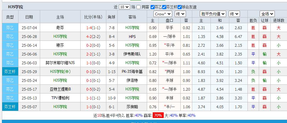The image size is (287, 123).
Task: Open HPS away team link
Action: (132, 37)
